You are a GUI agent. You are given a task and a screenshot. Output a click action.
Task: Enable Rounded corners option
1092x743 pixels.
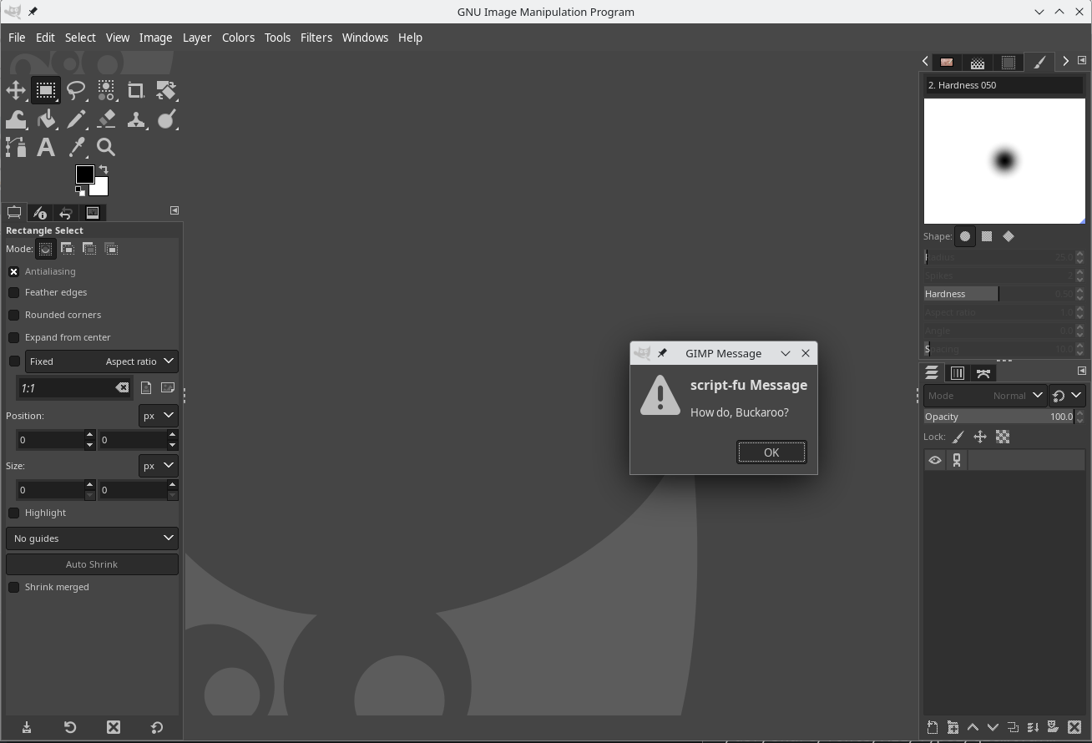(14, 315)
